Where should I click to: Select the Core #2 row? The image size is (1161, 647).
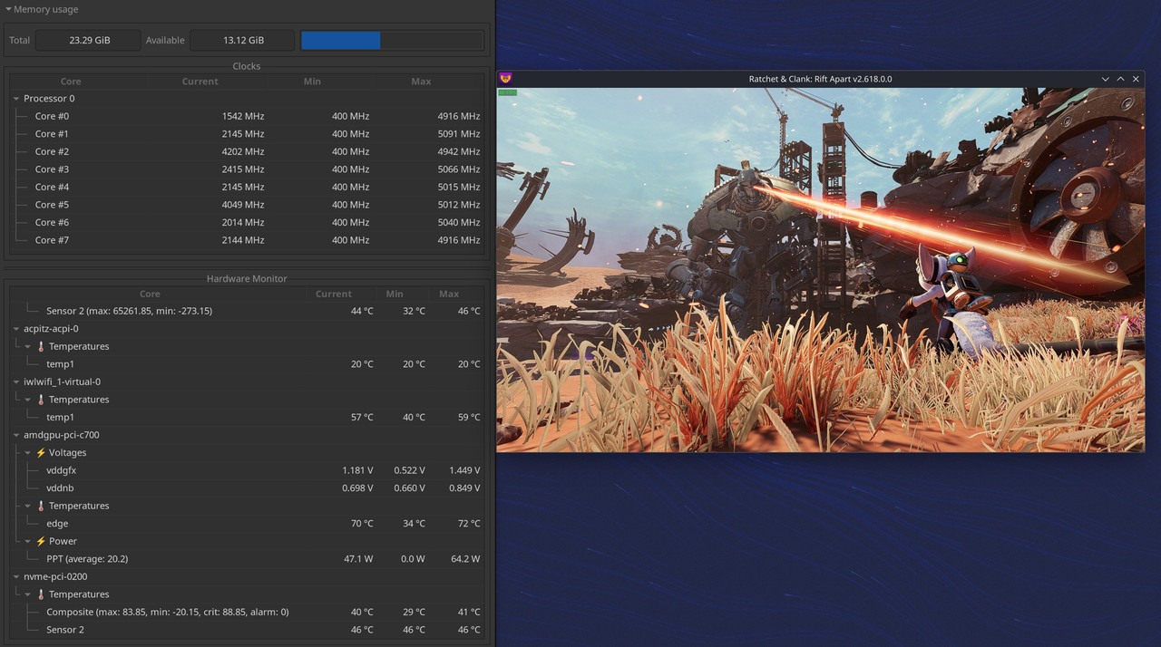pos(246,151)
